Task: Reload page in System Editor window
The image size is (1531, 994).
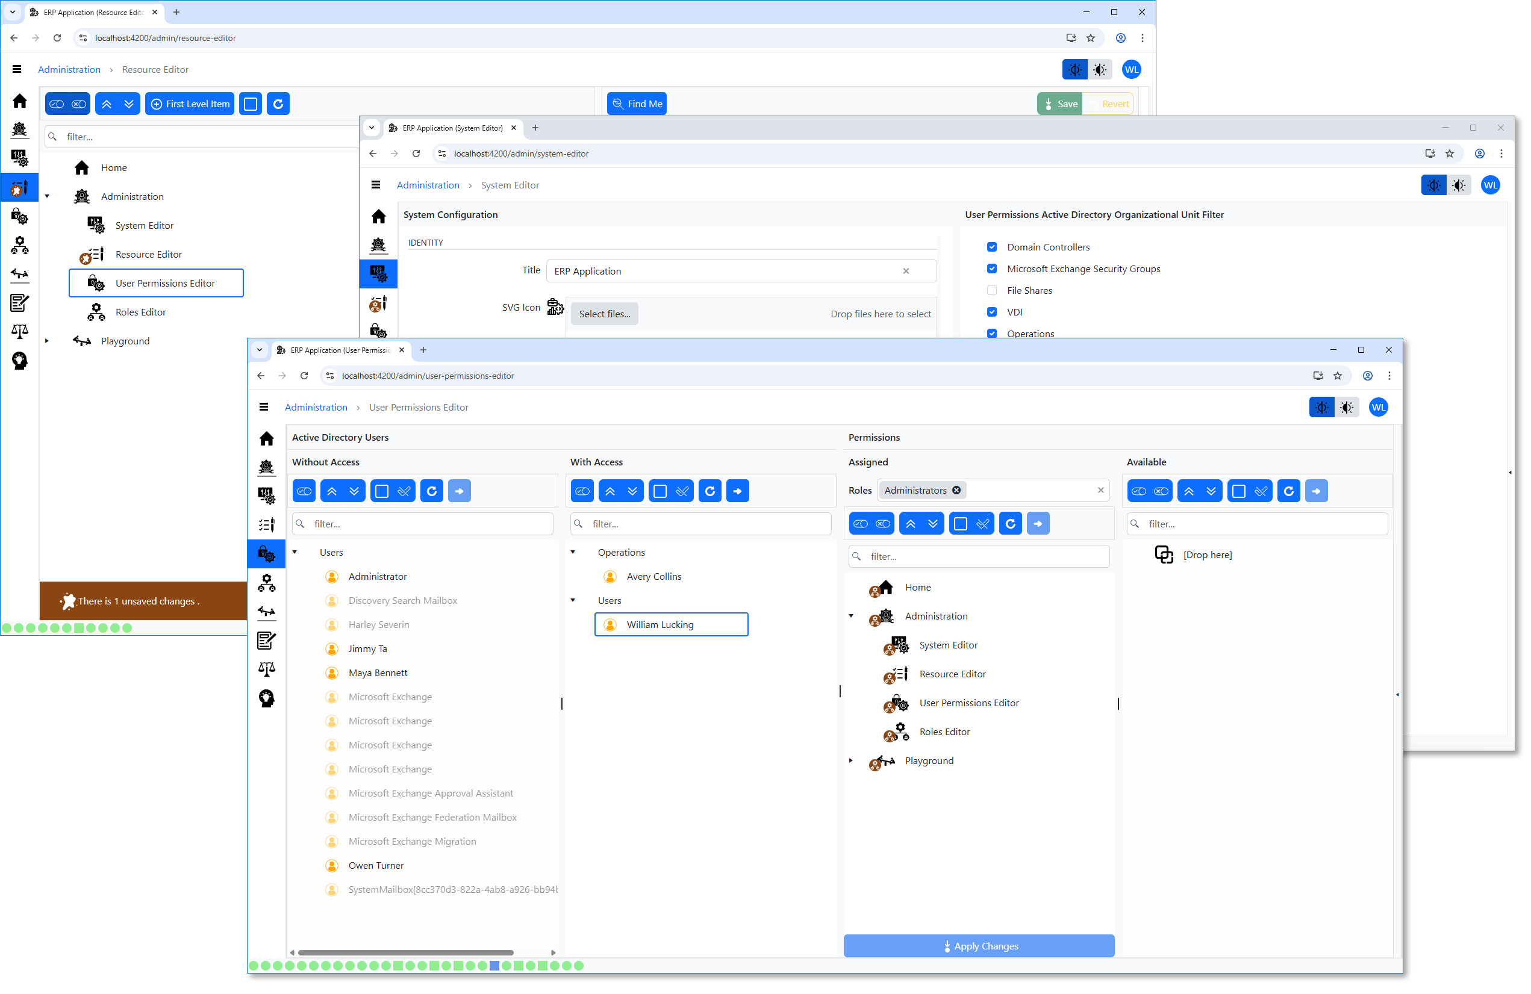Action: tap(416, 154)
